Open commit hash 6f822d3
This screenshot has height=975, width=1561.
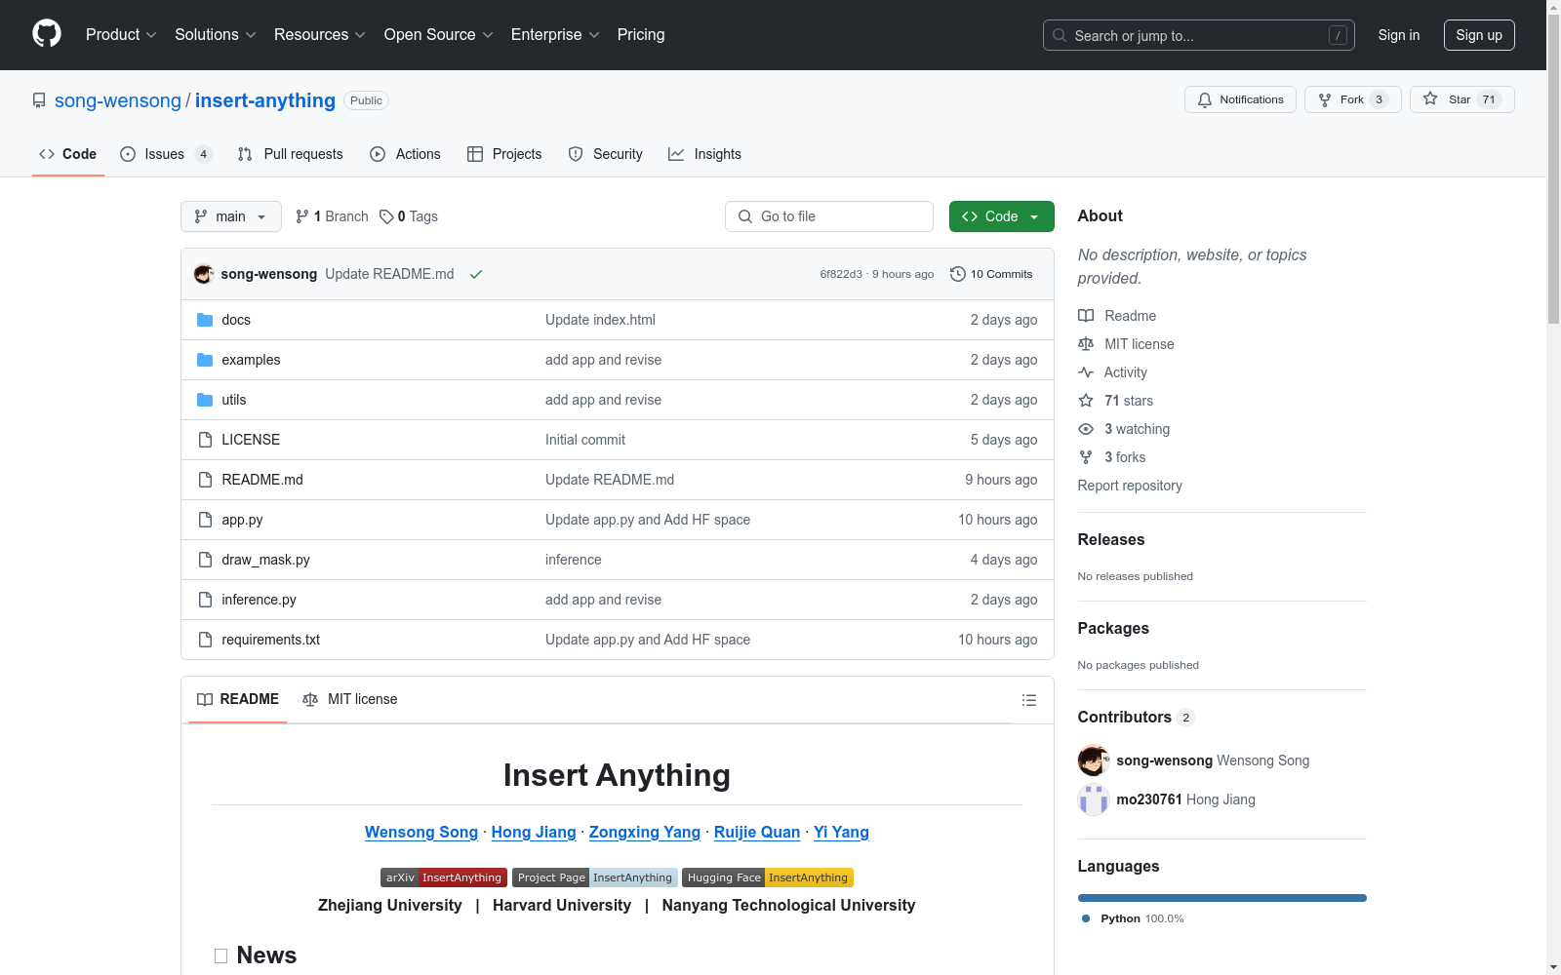coord(841,275)
